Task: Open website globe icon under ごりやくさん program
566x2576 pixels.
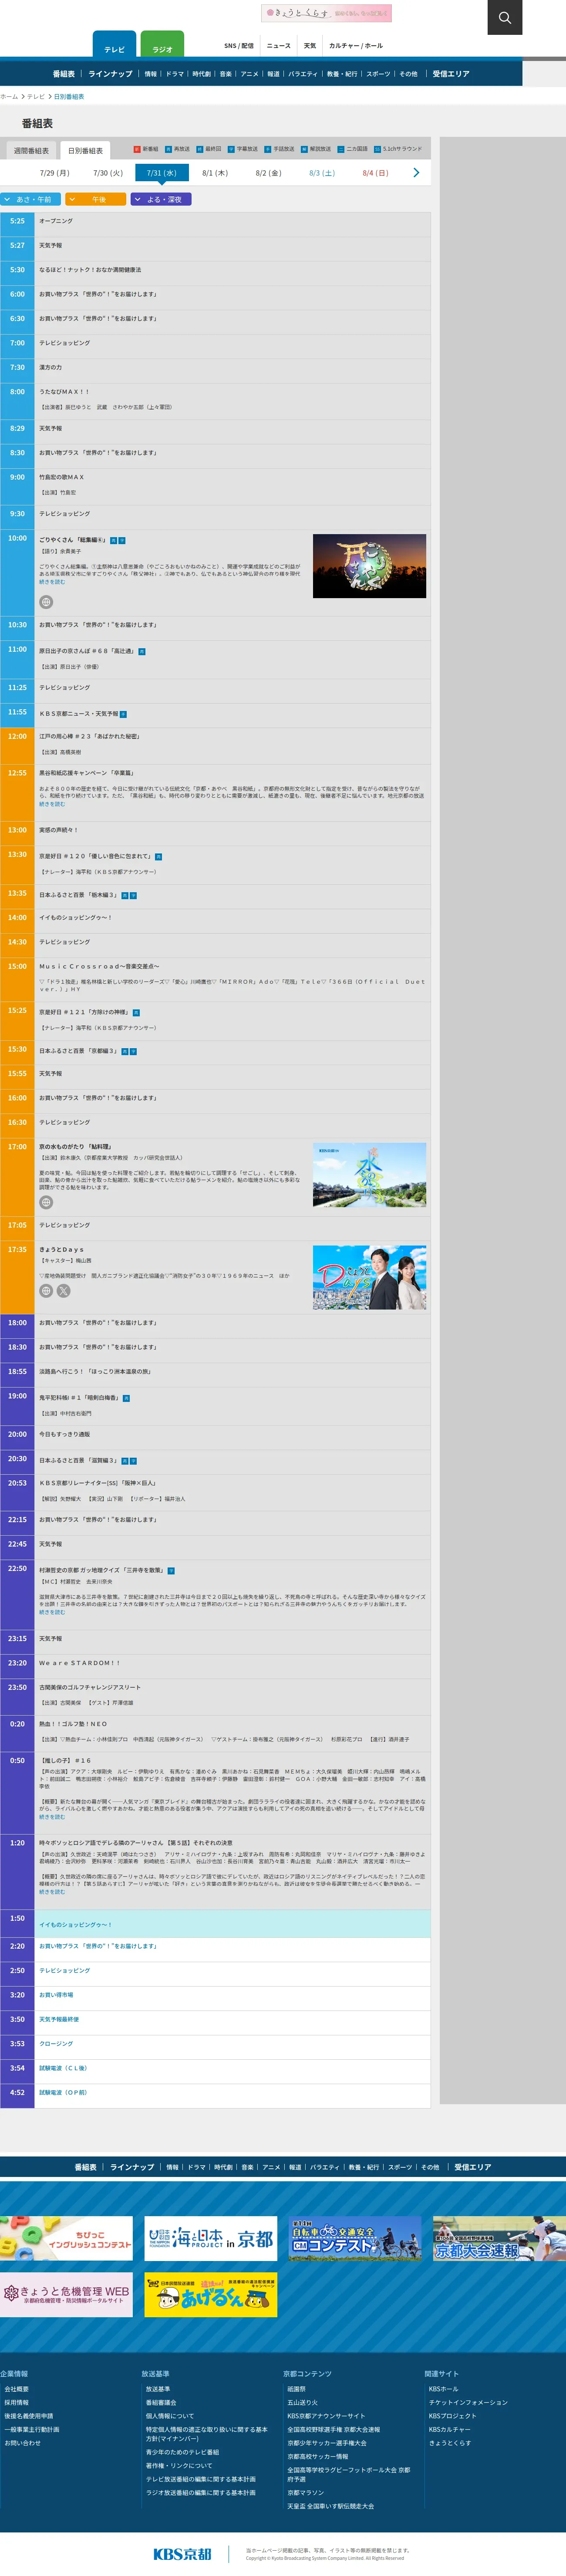Action: click(46, 602)
